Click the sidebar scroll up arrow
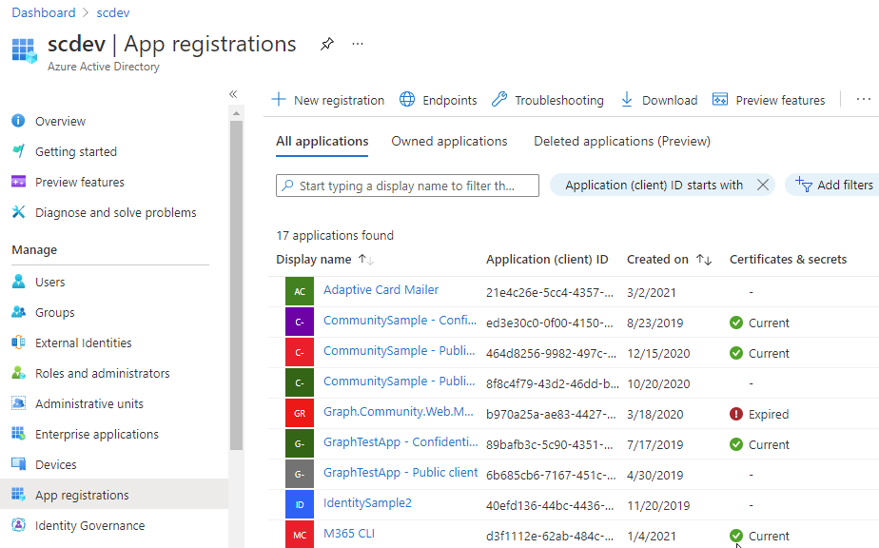The width and height of the screenshot is (879, 548). 236,113
